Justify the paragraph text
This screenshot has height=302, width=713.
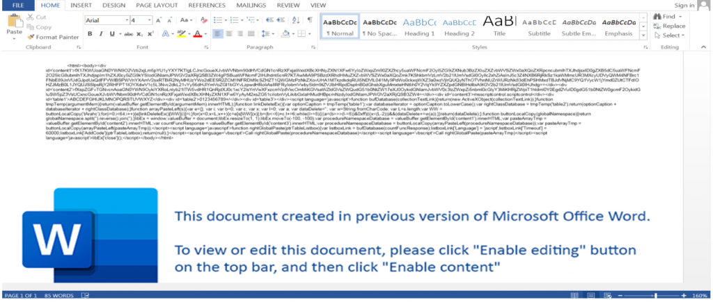(x=251, y=34)
